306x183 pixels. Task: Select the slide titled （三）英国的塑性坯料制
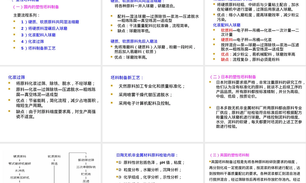(255, 163)
